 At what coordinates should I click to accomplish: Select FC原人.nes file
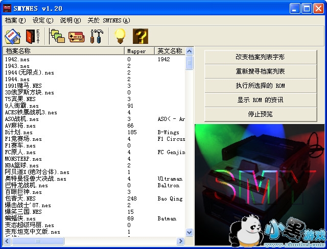point(20,152)
